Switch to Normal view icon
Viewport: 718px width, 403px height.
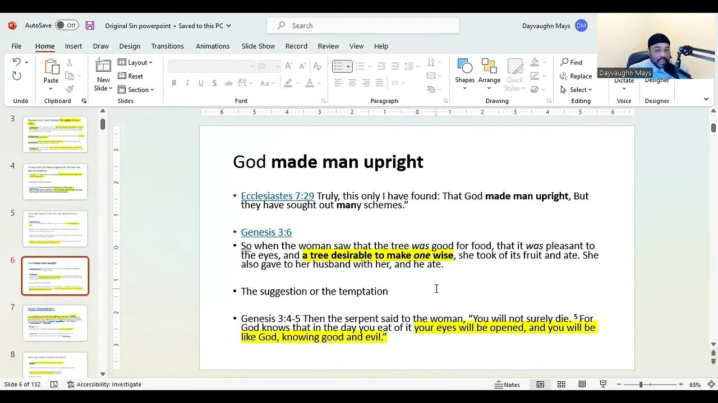540,385
